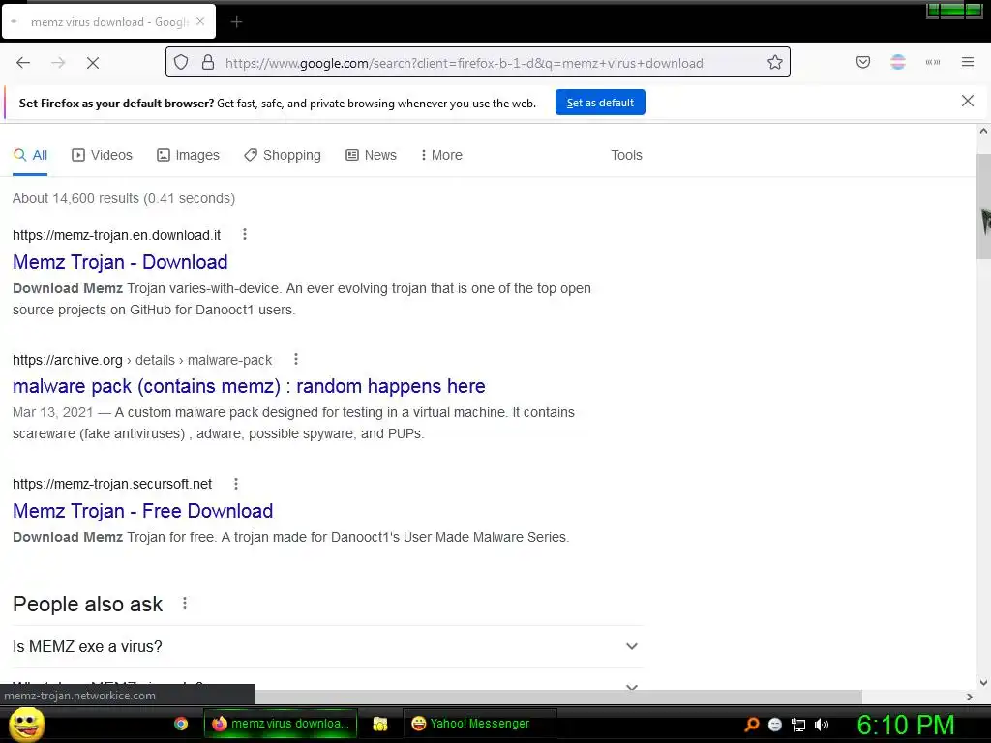Switch to Shopping search results
The height and width of the screenshot is (743, 991).
pos(283,155)
